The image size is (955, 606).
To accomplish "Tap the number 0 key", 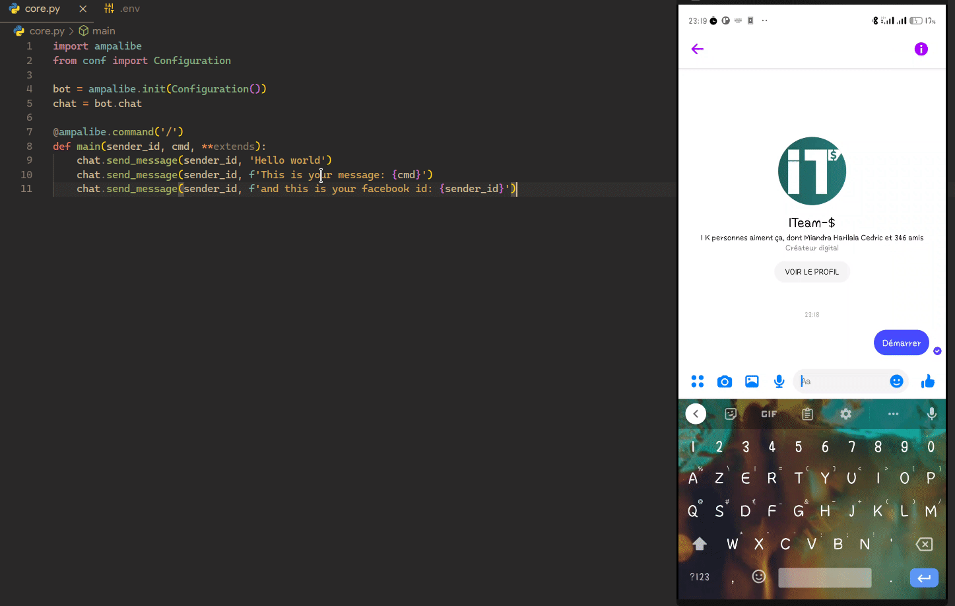I will pyautogui.click(x=931, y=447).
